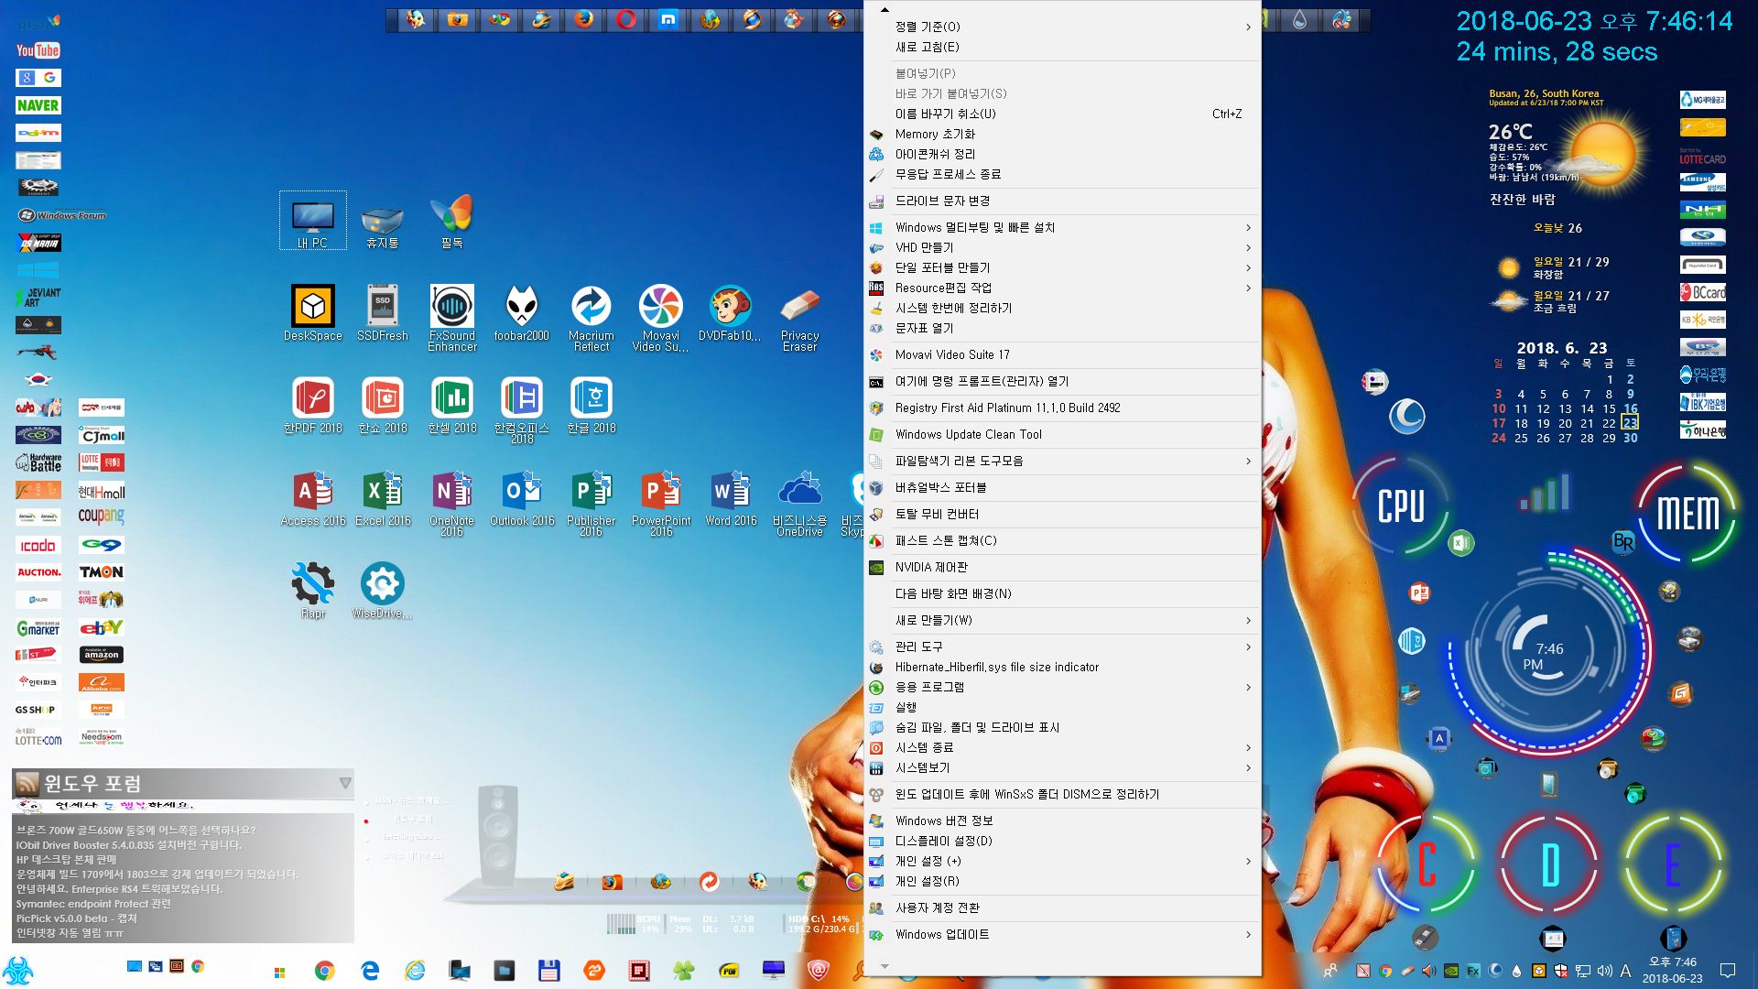Launch OneNote 2016 from the desktop

coord(452,502)
